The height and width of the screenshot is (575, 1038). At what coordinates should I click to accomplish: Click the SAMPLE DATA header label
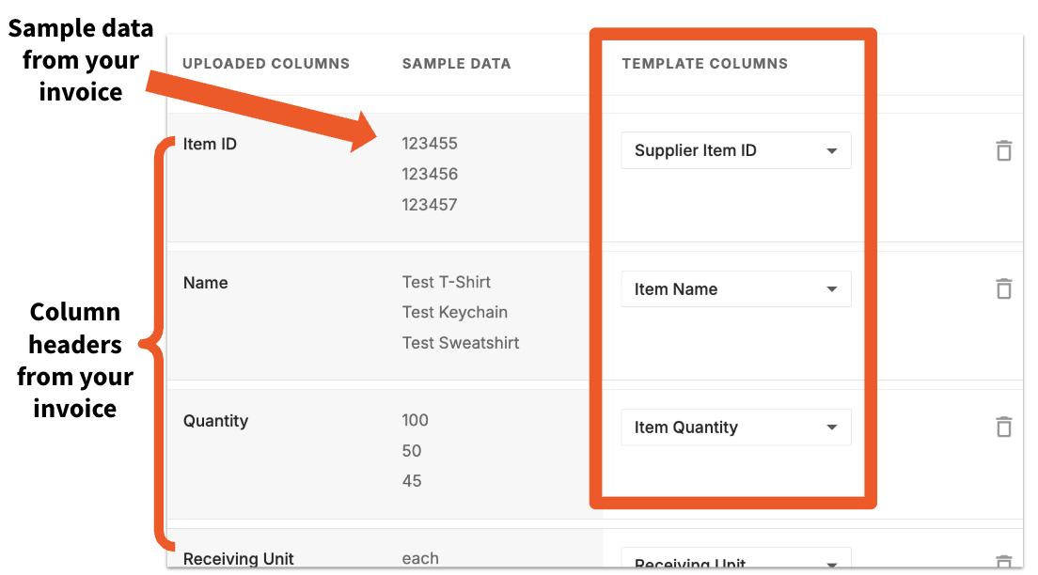click(x=456, y=63)
